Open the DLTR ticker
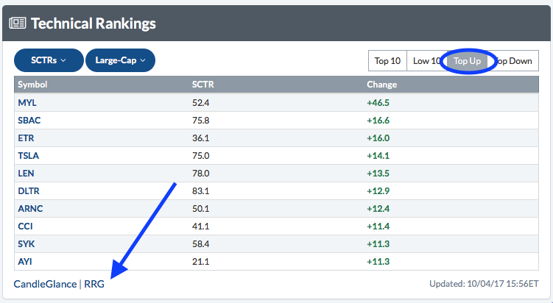 tap(29, 191)
